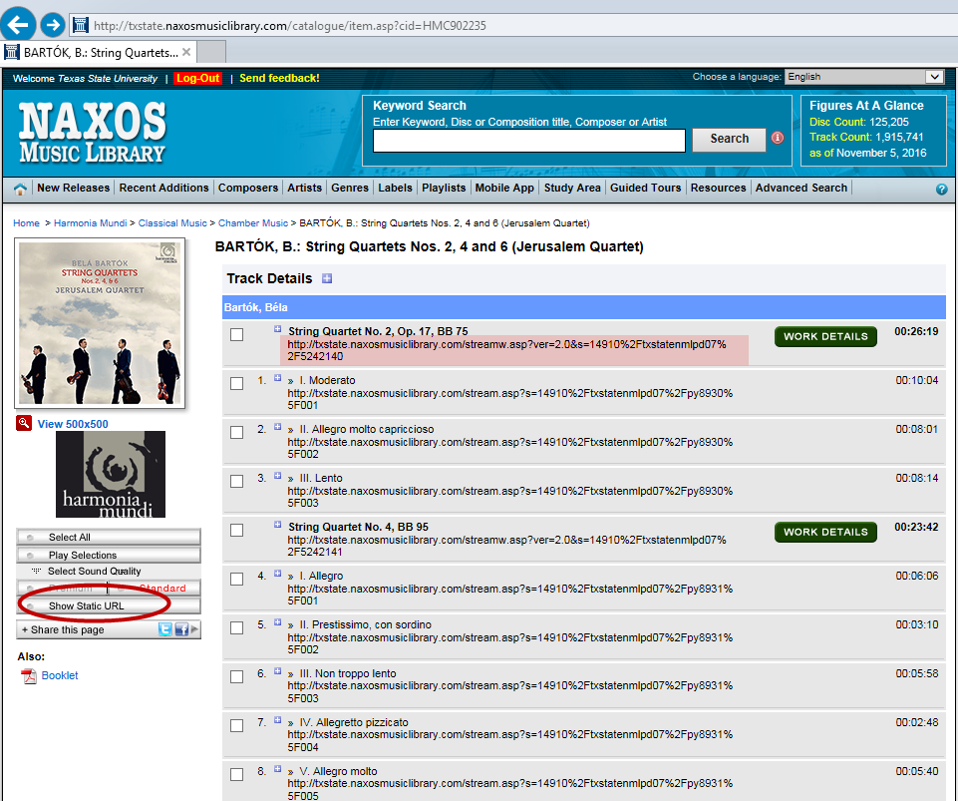Expand plus icon for I. Moderato

click(x=277, y=378)
